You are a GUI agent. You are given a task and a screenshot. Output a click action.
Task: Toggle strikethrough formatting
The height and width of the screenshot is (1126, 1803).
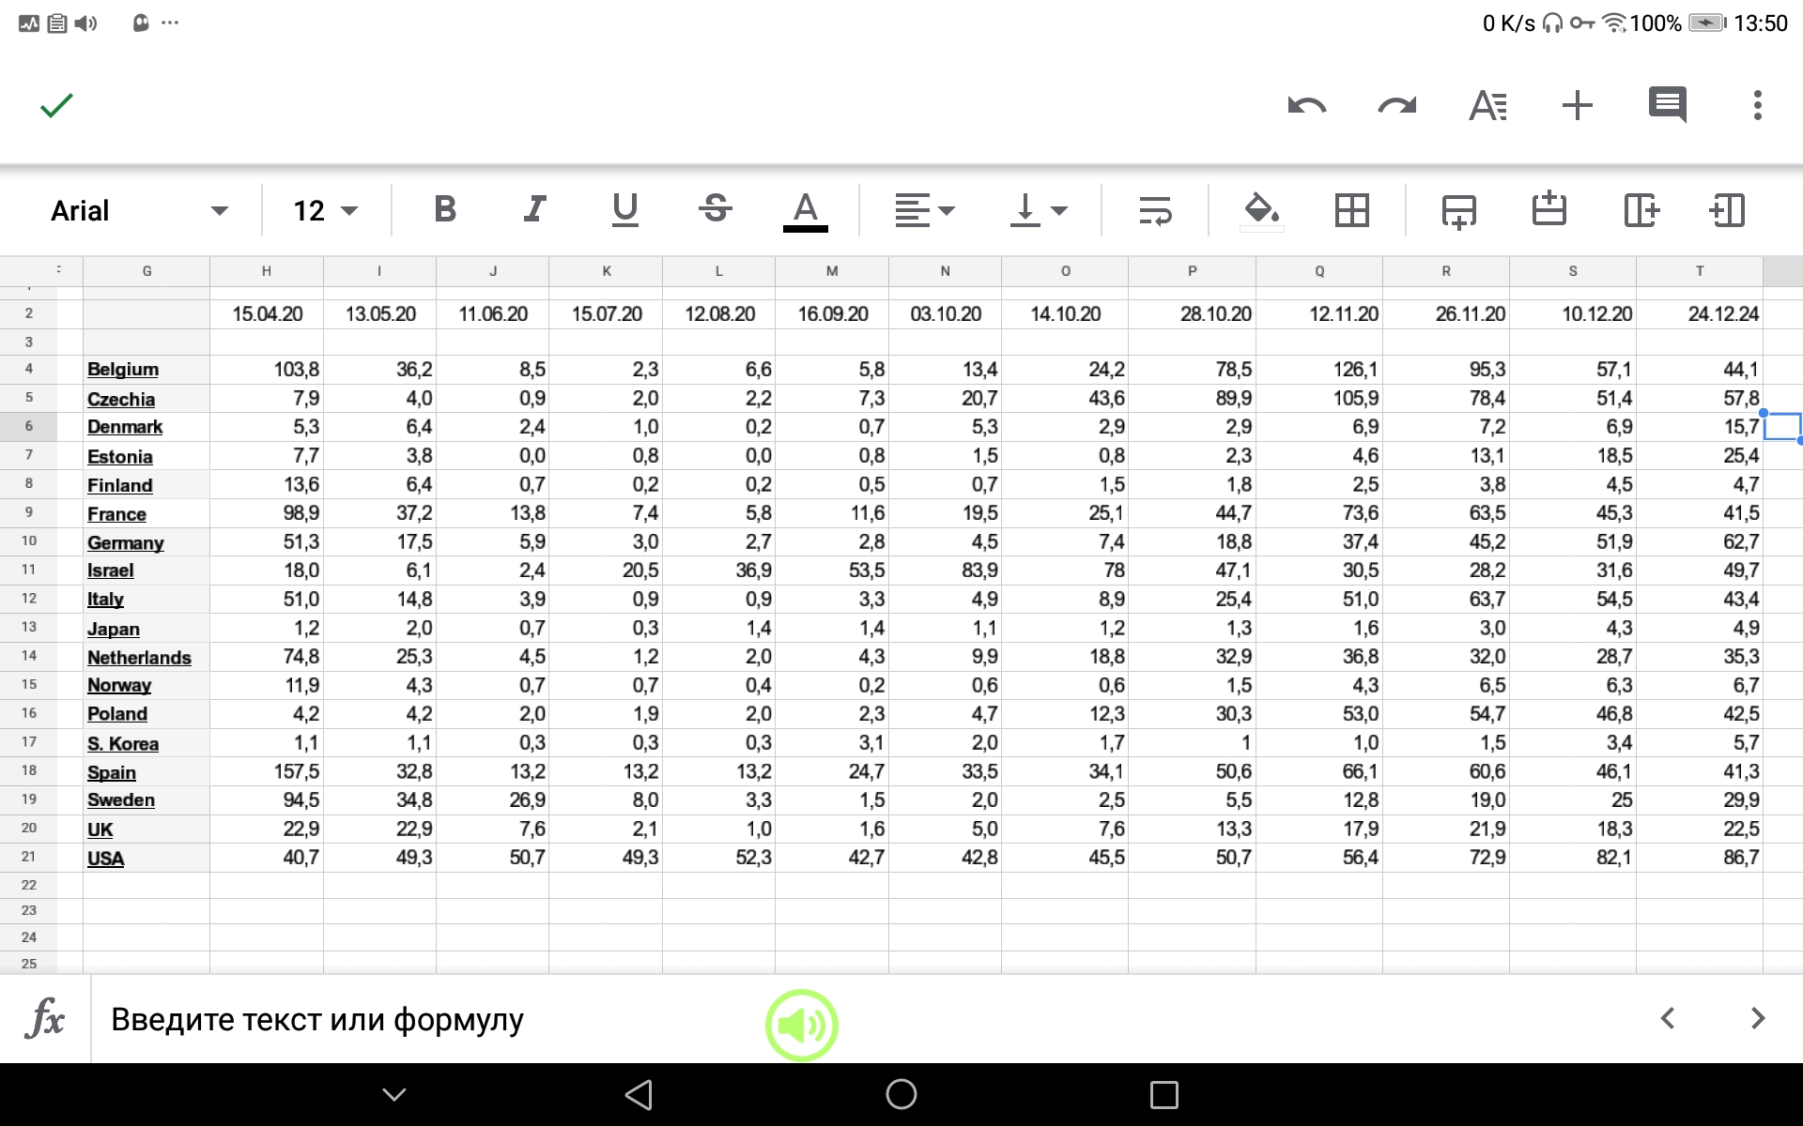click(x=716, y=209)
